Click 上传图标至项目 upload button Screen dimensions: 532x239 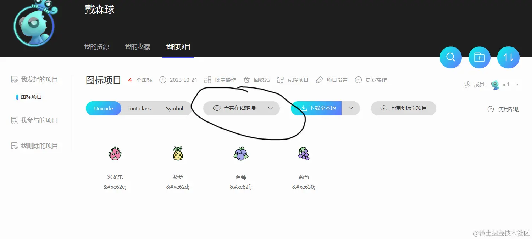tap(403, 108)
